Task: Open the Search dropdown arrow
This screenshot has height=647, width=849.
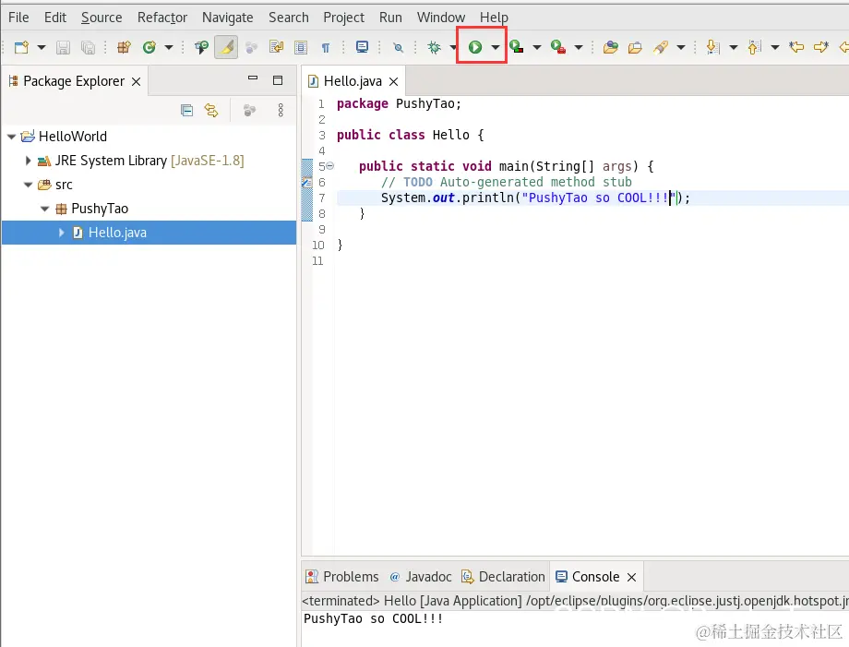Action: (x=681, y=48)
